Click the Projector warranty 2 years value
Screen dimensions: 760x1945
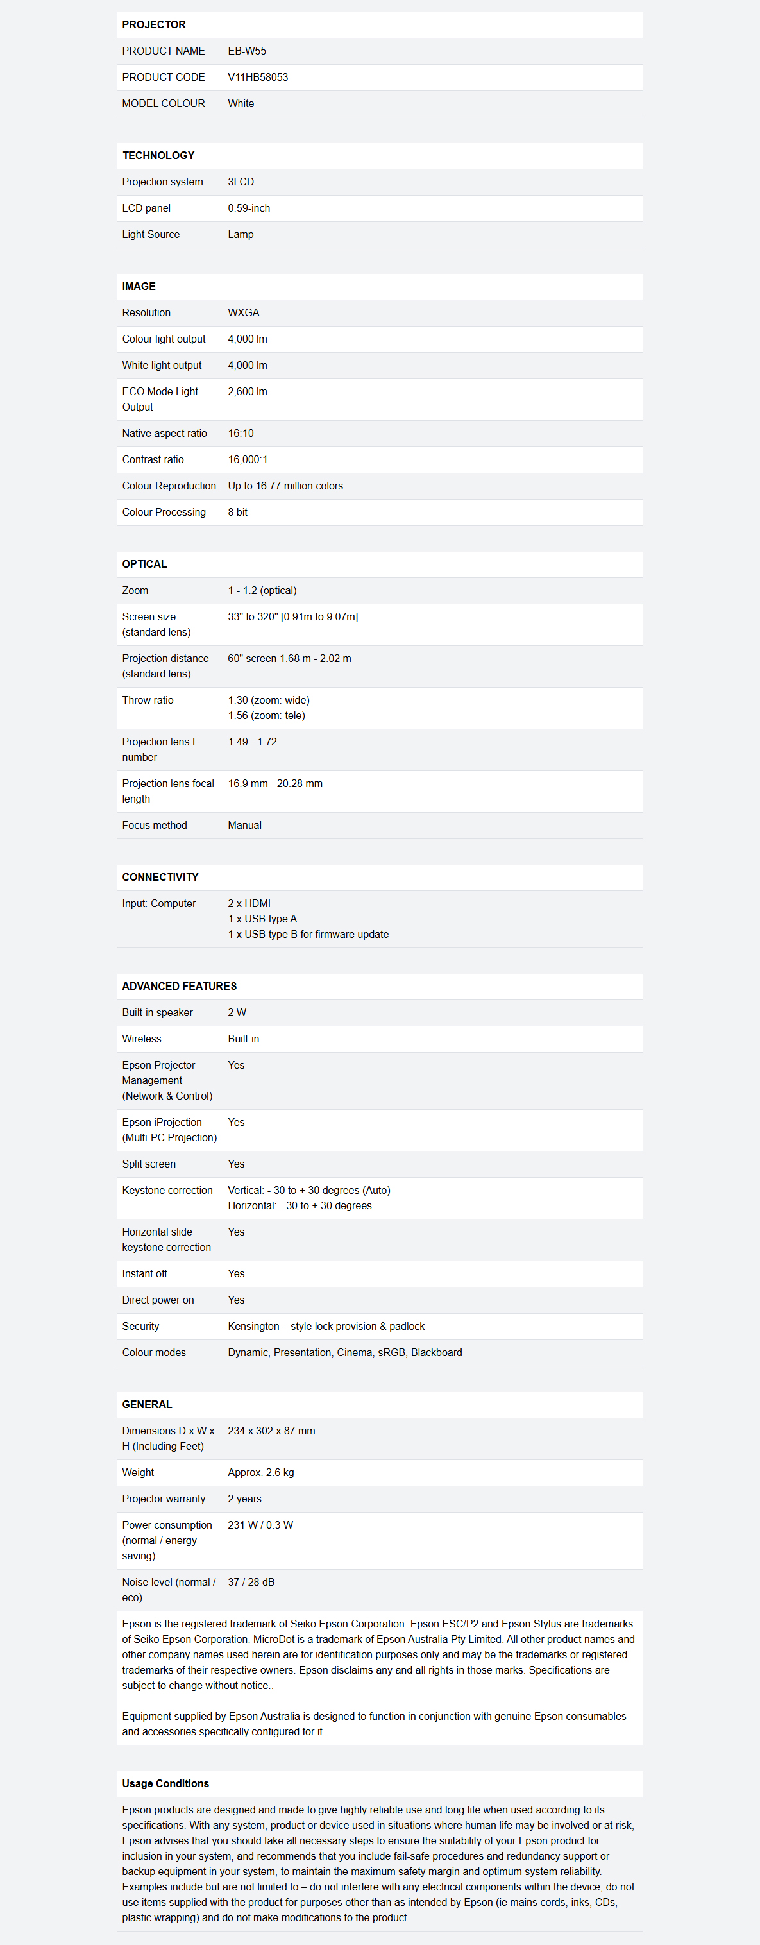(244, 1499)
